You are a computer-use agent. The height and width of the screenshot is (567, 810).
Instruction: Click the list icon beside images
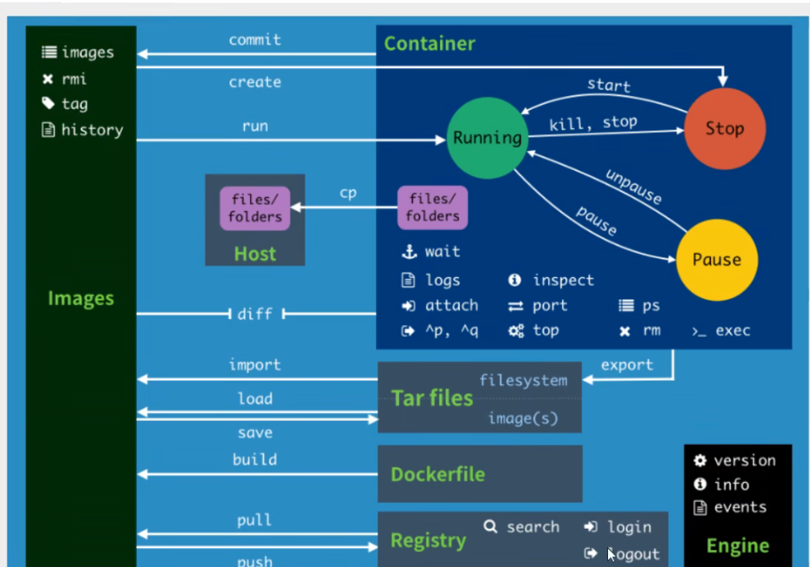point(49,52)
